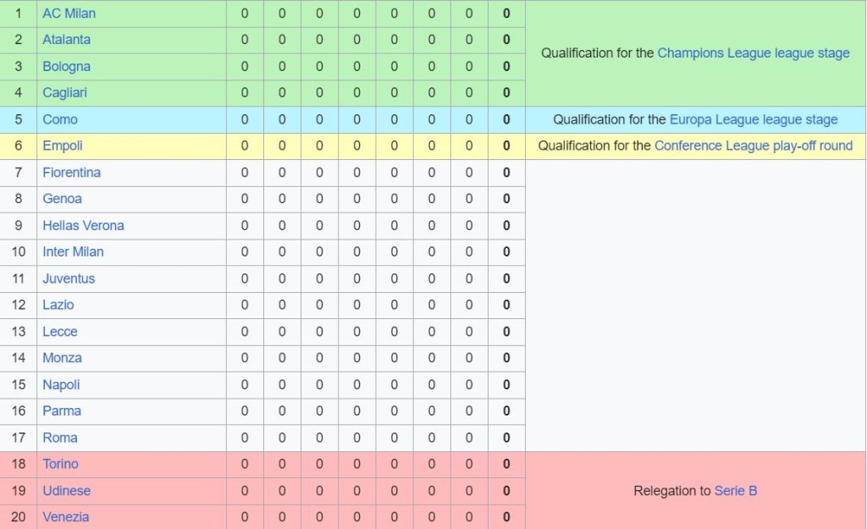The width and height of the screenshot is (867, 529).
Task: Open the Serie B relegation link
Action: tap(735, 491)
